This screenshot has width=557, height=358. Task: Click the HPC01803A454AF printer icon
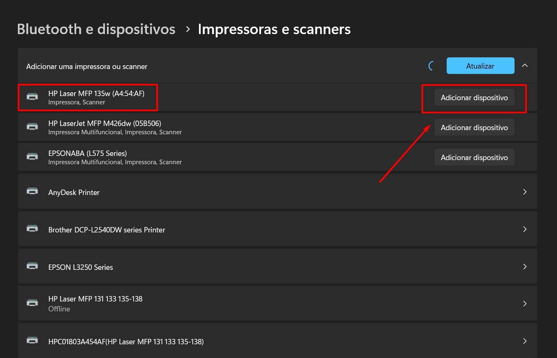[x=32, y=341]
